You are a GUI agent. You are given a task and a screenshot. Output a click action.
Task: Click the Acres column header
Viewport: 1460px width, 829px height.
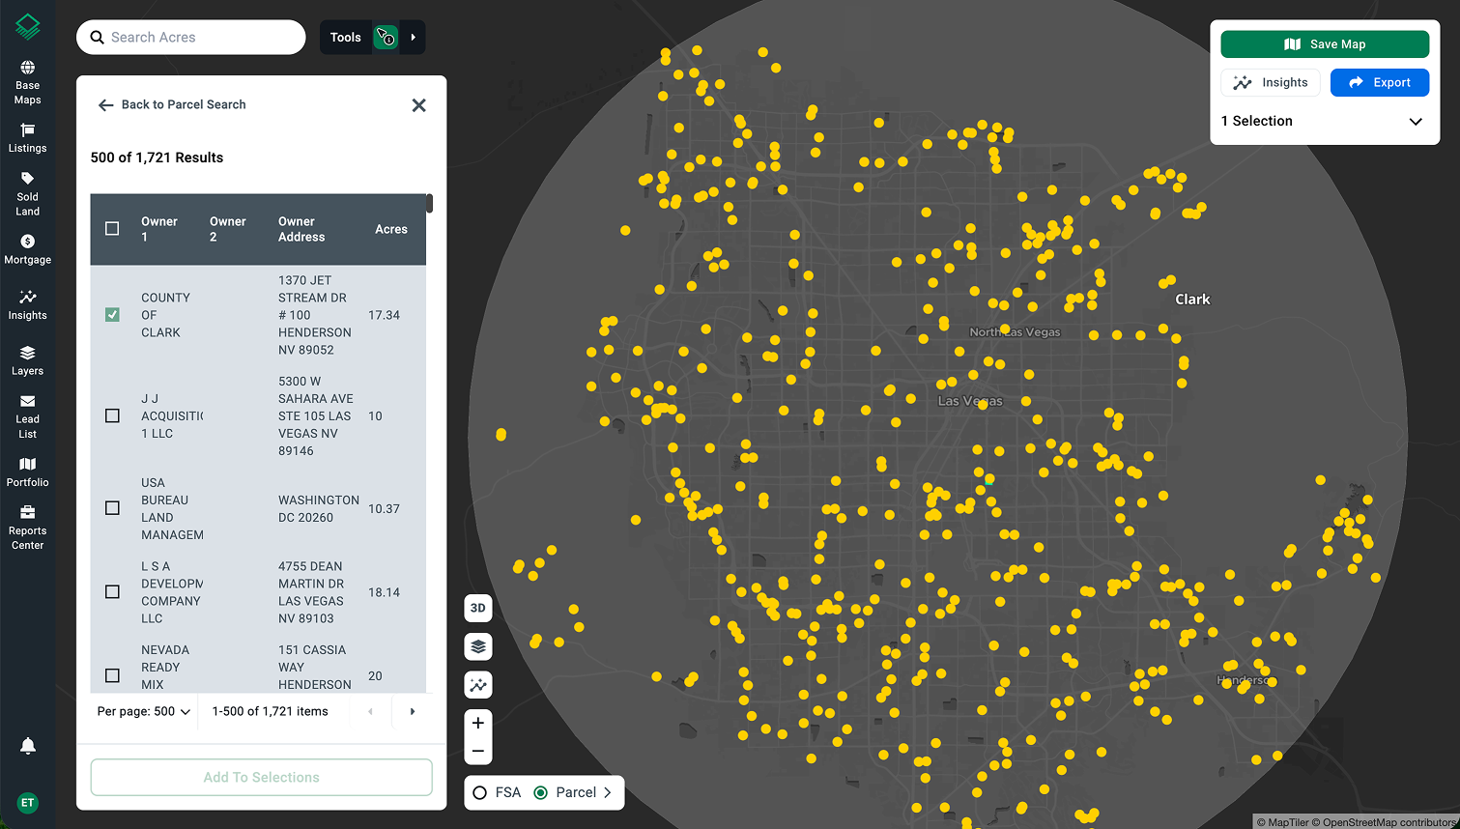(x=391, y=230)
